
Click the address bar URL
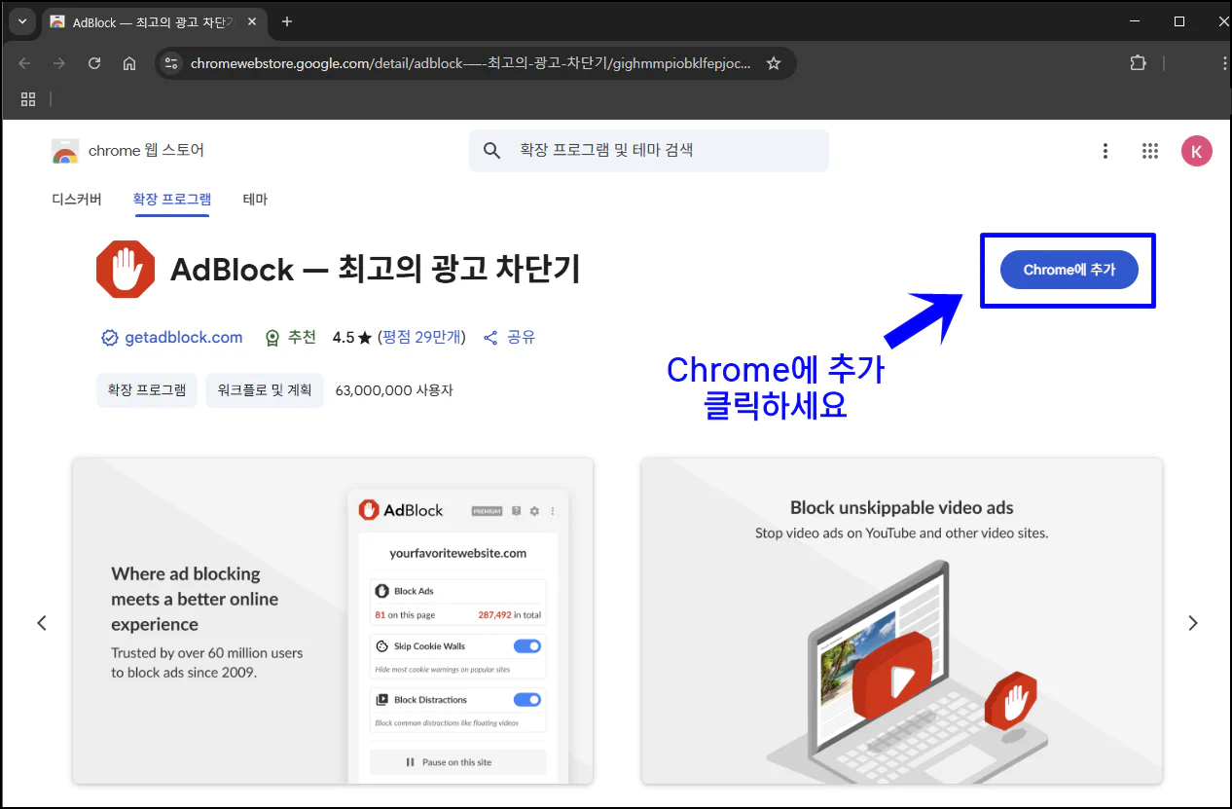(471, 63)
